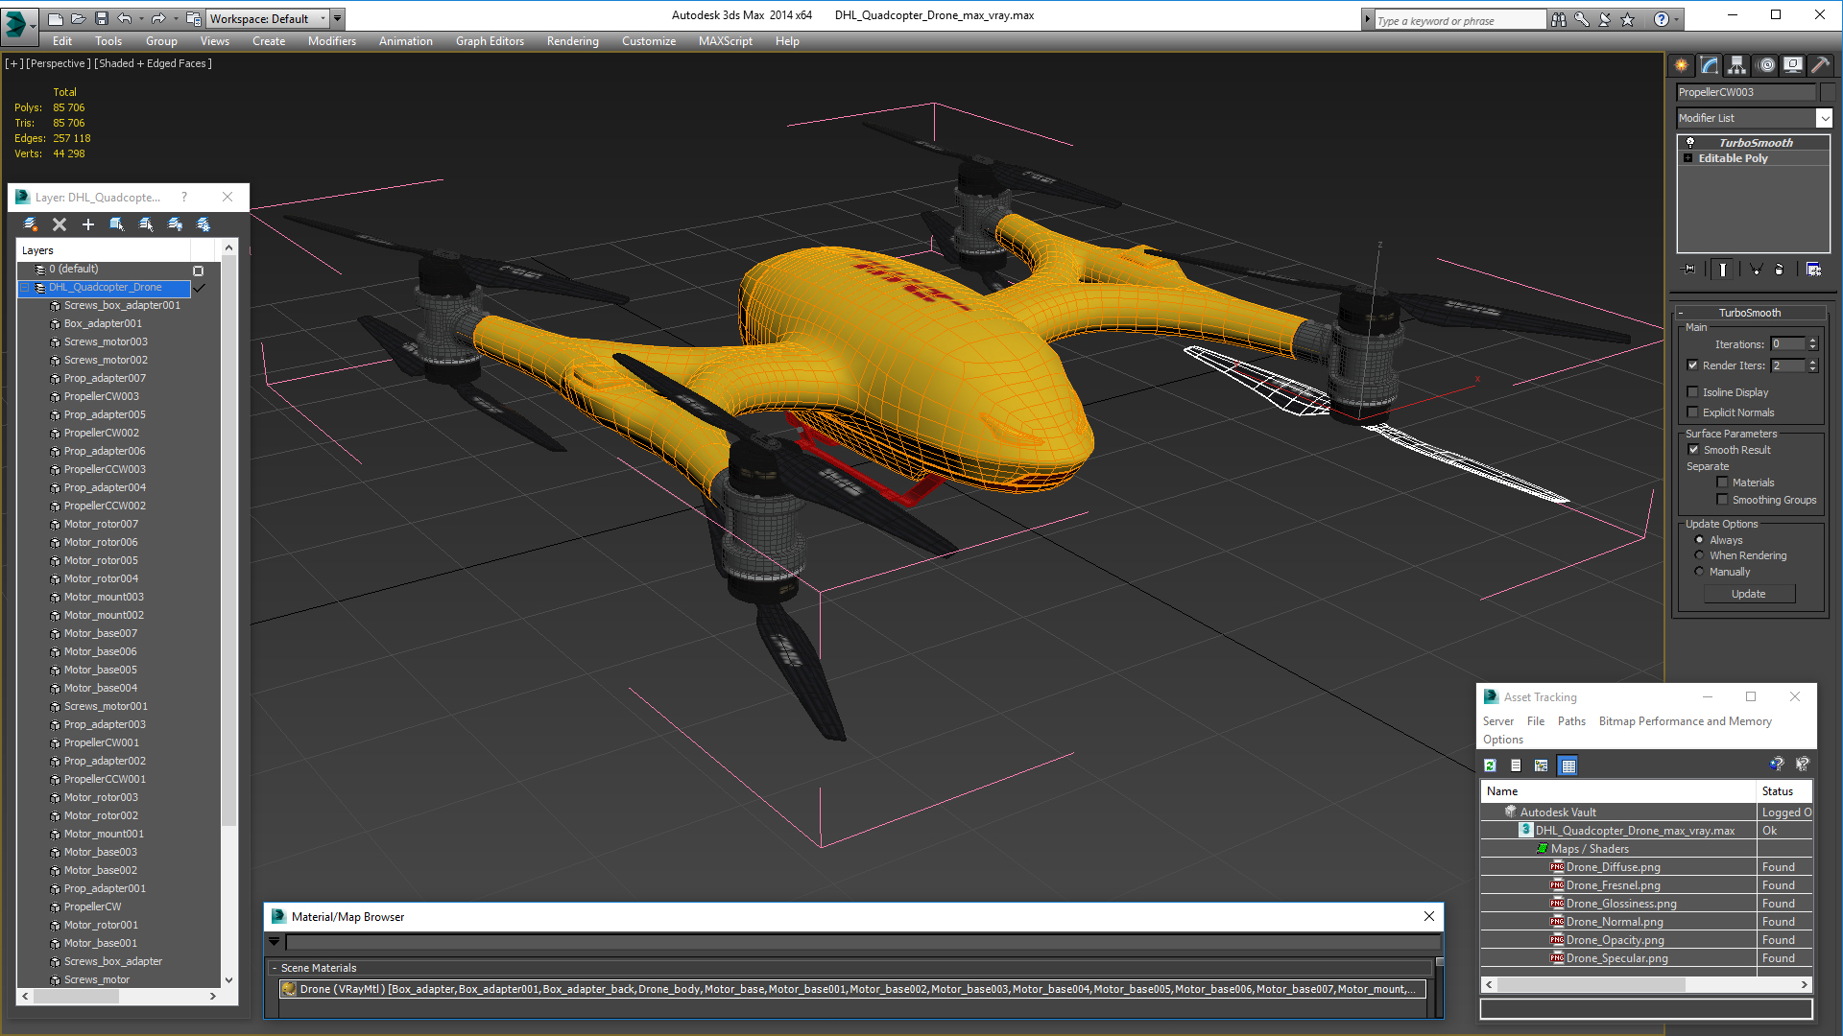Select the Always update option
Screen dimensions: 1843x1036
click(1700, 540)
